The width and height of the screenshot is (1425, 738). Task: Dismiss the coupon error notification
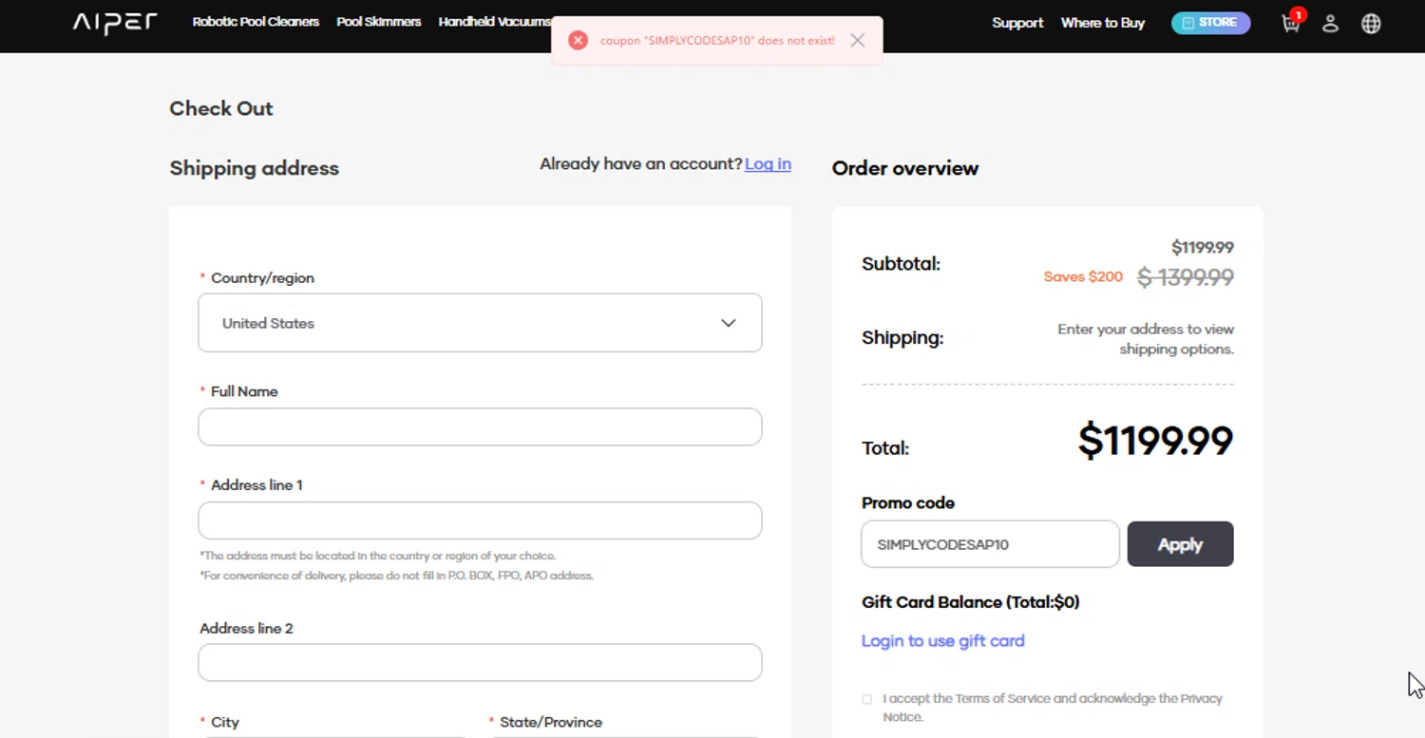click(858, 40)
